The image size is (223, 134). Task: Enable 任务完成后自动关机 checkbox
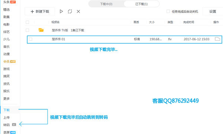point(168,11)
